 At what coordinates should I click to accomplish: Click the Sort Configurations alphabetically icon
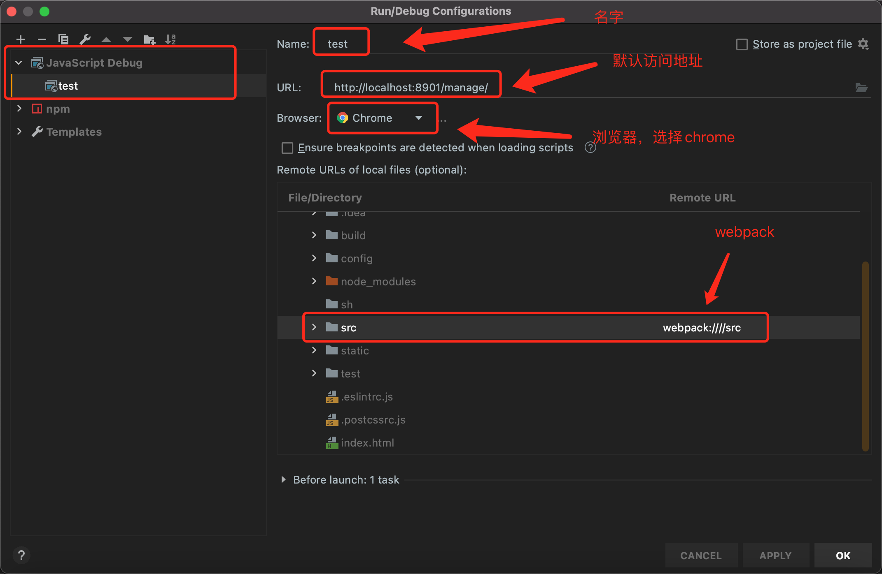tap(170, 39)
